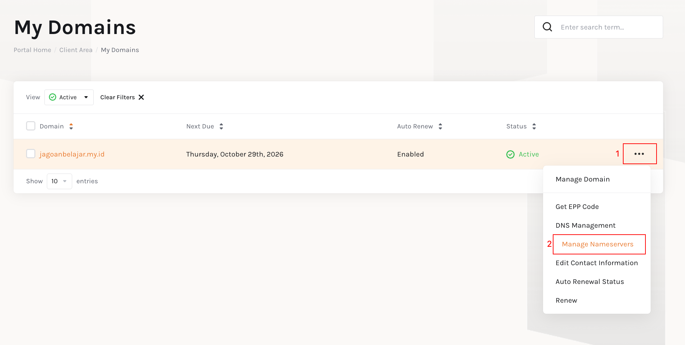The height and width of the screenshot is (345, 685).
Task: Tick the select-all checkbox in the Domain header
Action: coord(31,126)
